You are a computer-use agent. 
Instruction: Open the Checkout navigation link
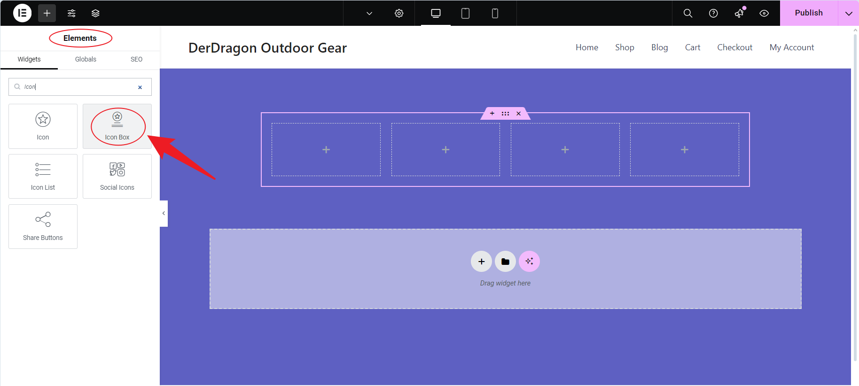pyautogui.click(x=734, y=47)
